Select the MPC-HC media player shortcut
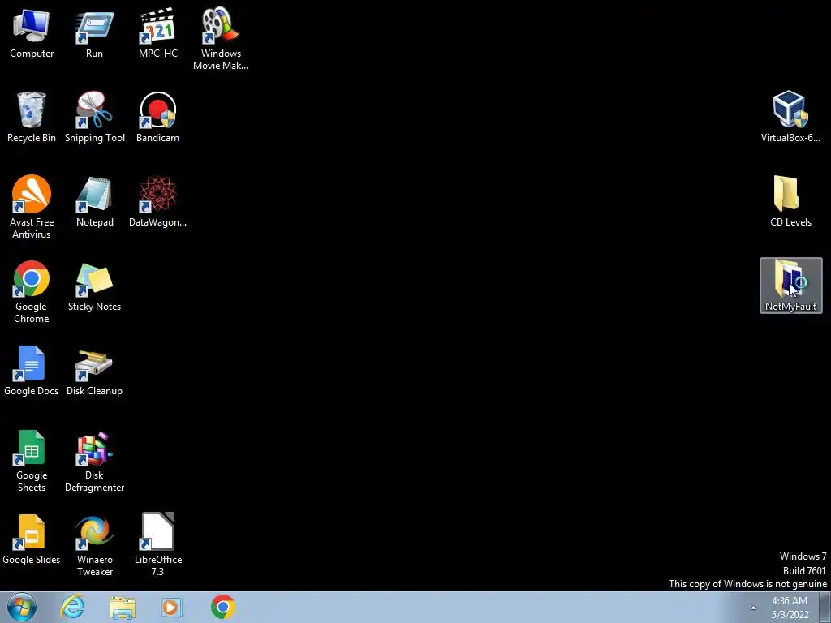 pos(158,33)
